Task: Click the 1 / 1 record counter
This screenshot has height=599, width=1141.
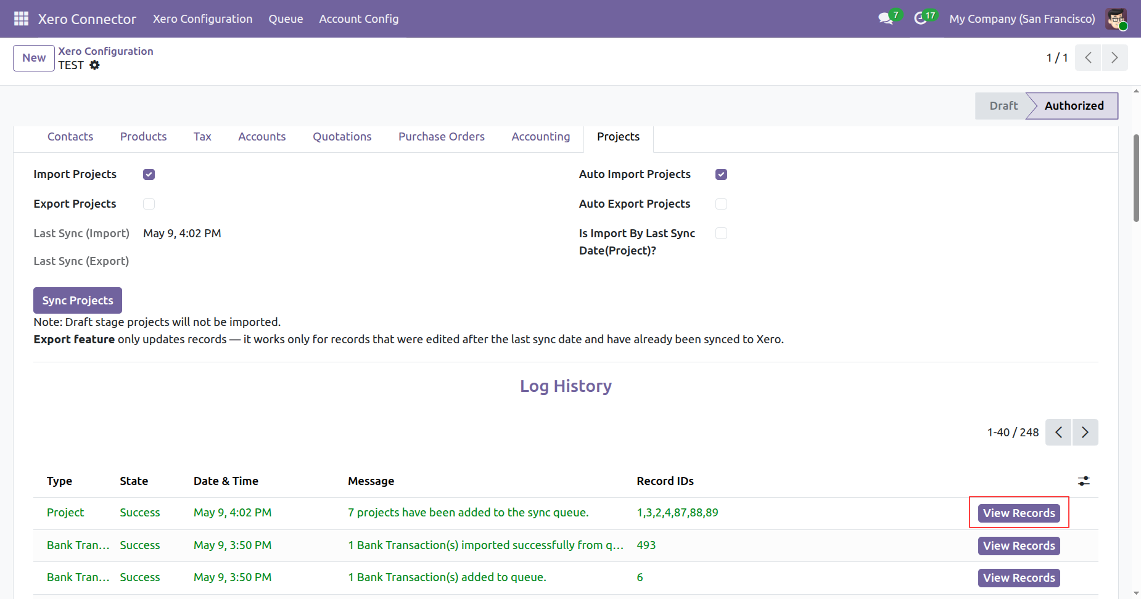Action: pyautogui.click(x=1057, y=58)
